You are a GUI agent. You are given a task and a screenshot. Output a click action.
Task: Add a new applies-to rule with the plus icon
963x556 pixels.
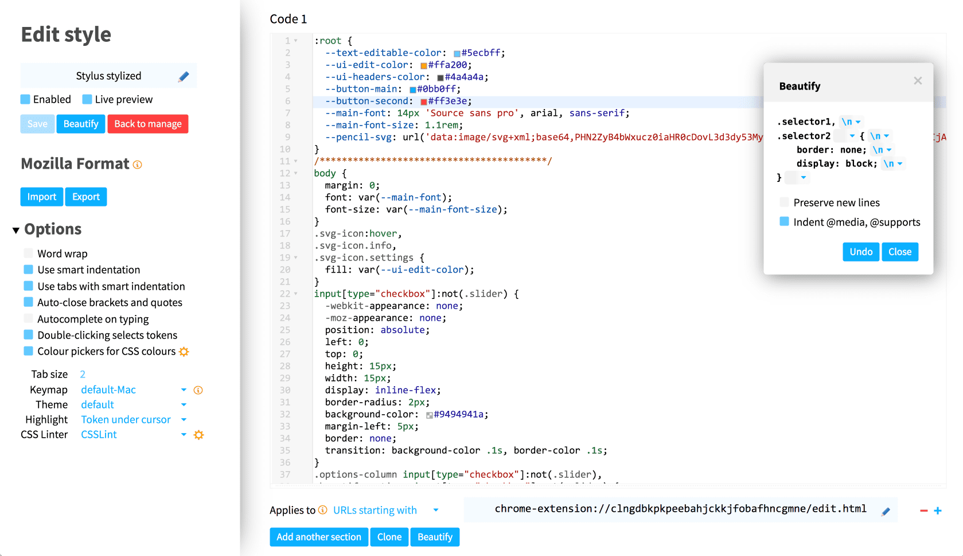coord(938,510)
